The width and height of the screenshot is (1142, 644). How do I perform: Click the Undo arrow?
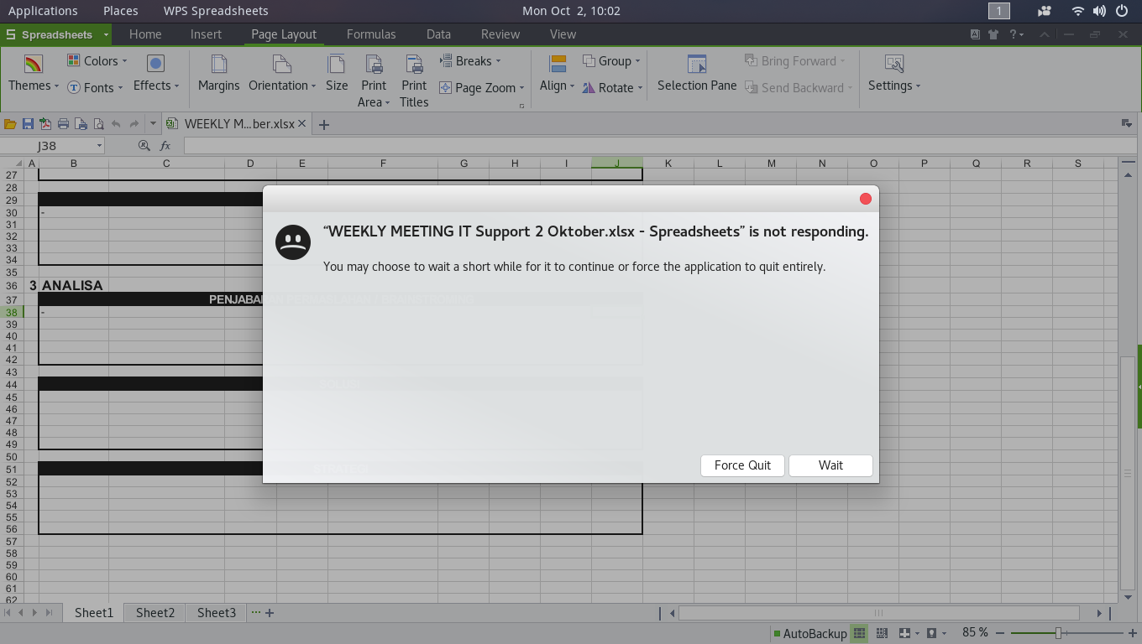pos(116,124)
